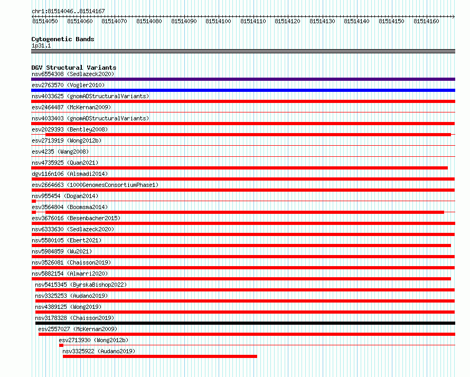Click the Cytogenetic Bands track title
Screen dimensions: 470x377
click(63, 39)
